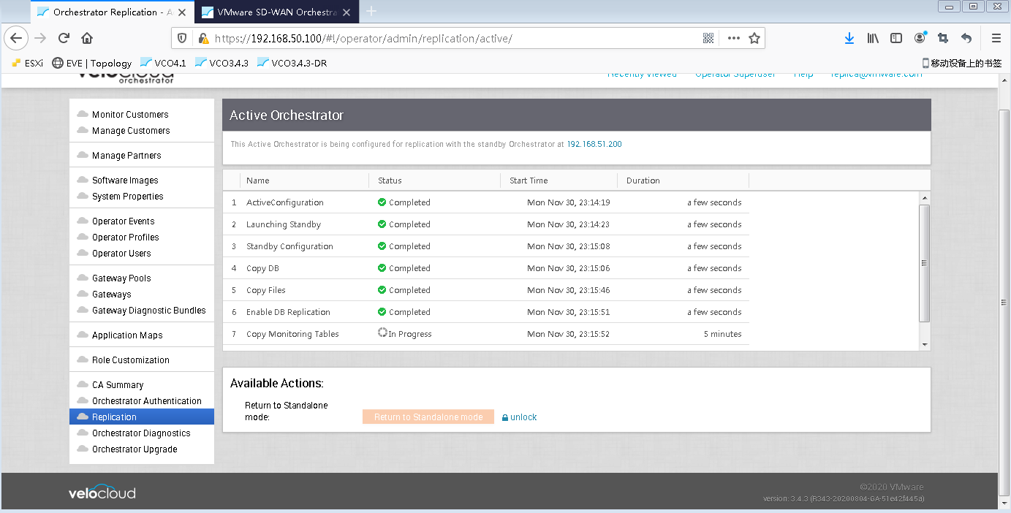The width and height of the screenshot is (1011, 513).
Task: Sort table by Start Time column header
Action: click(559, 180)
